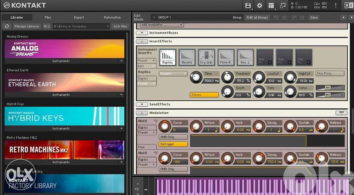Click the exclamation panic icon
354x195 pixels.
336,5
